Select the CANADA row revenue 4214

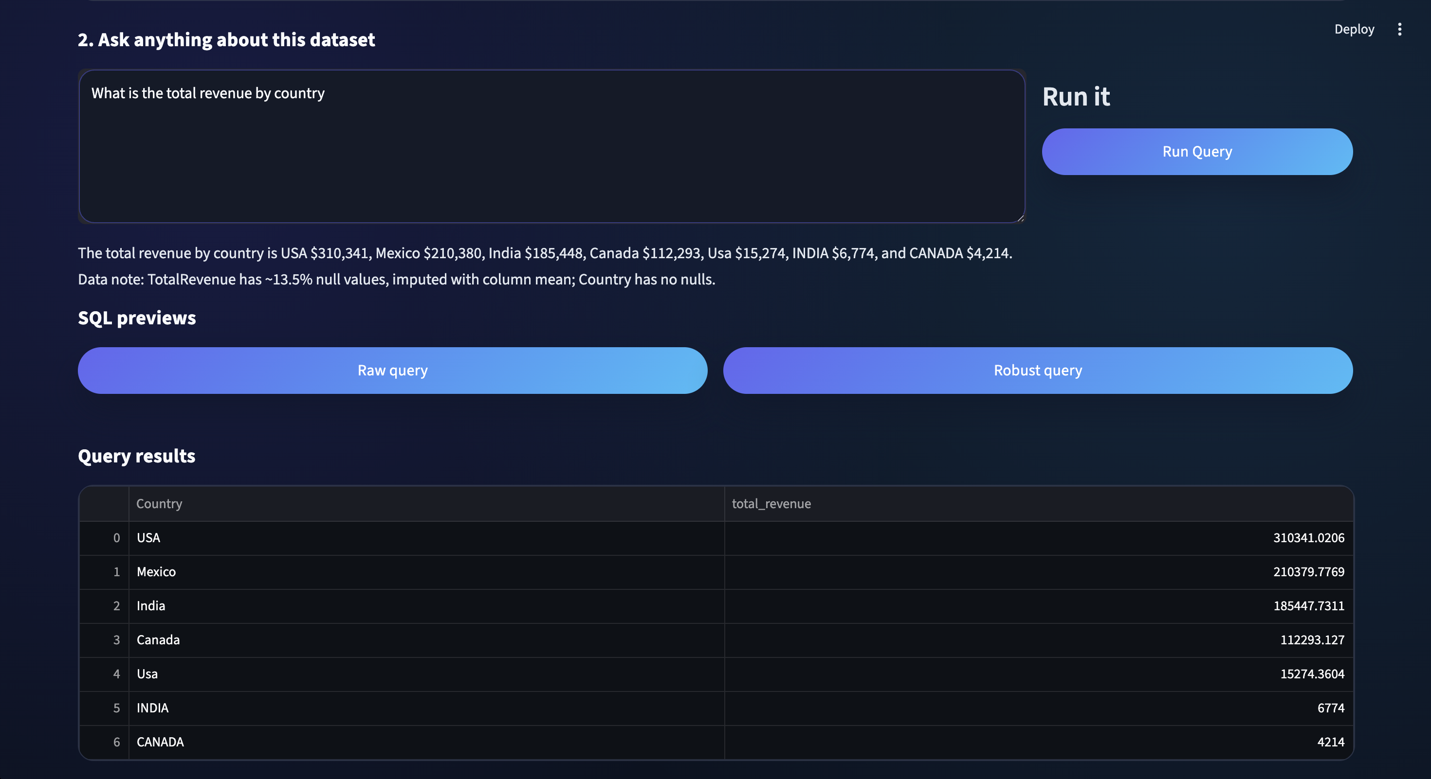1038,742
